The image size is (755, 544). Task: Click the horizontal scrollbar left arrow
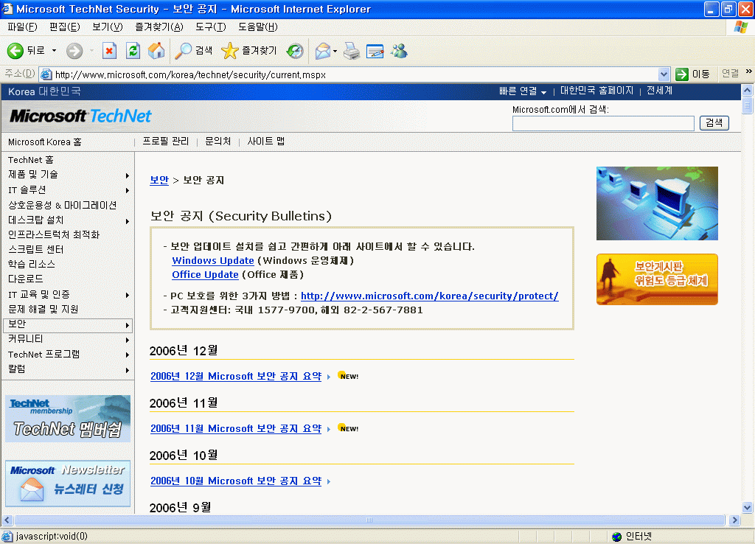pyautogui.click(x=7, y=520)
